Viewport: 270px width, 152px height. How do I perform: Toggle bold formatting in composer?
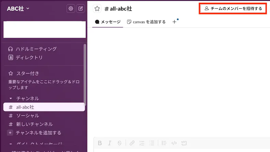pyautogui.click(x=100, y=143)
